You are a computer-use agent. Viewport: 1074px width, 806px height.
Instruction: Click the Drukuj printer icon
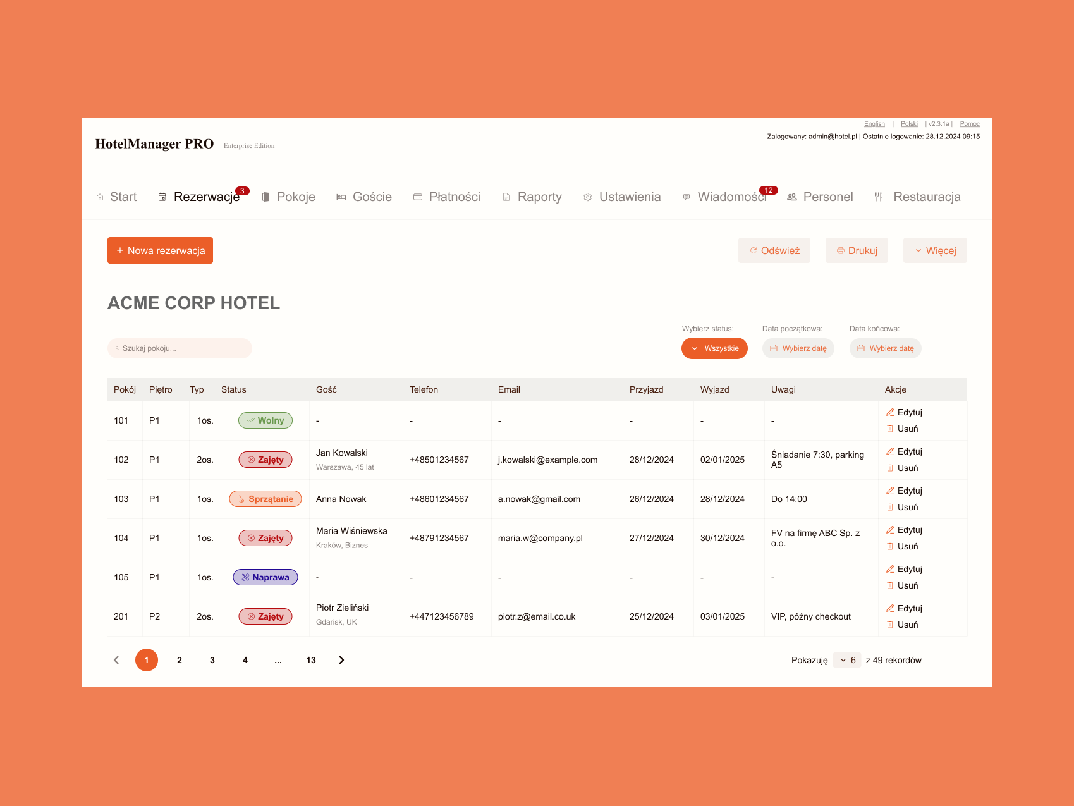pos(840,250)
